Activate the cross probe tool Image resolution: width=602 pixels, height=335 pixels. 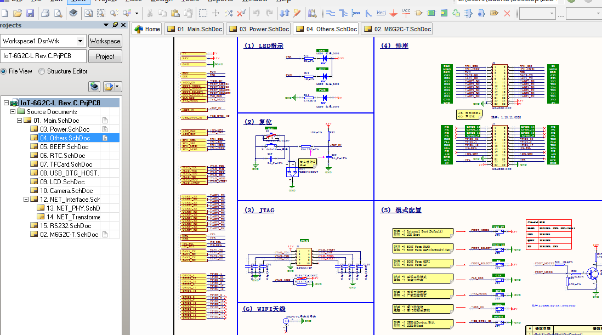coord(297,13)
